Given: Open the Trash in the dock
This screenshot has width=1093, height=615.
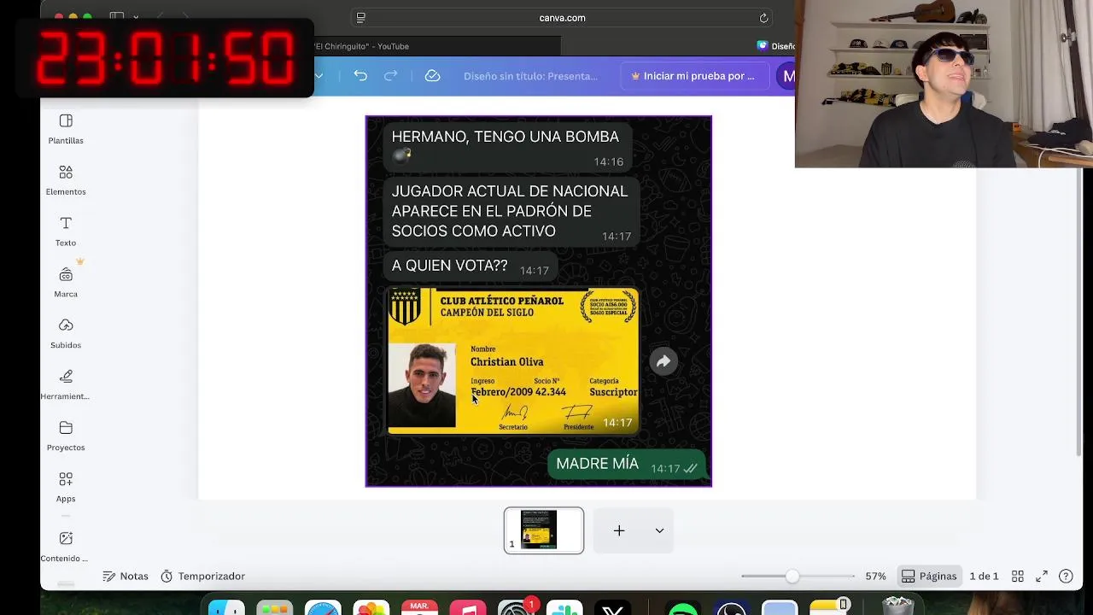Looking at the screenshot, I should (897, 608).
